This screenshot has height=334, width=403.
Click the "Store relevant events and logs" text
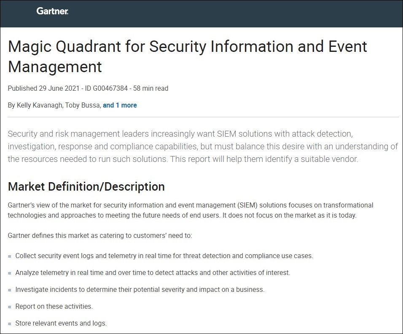coord(61,323)
